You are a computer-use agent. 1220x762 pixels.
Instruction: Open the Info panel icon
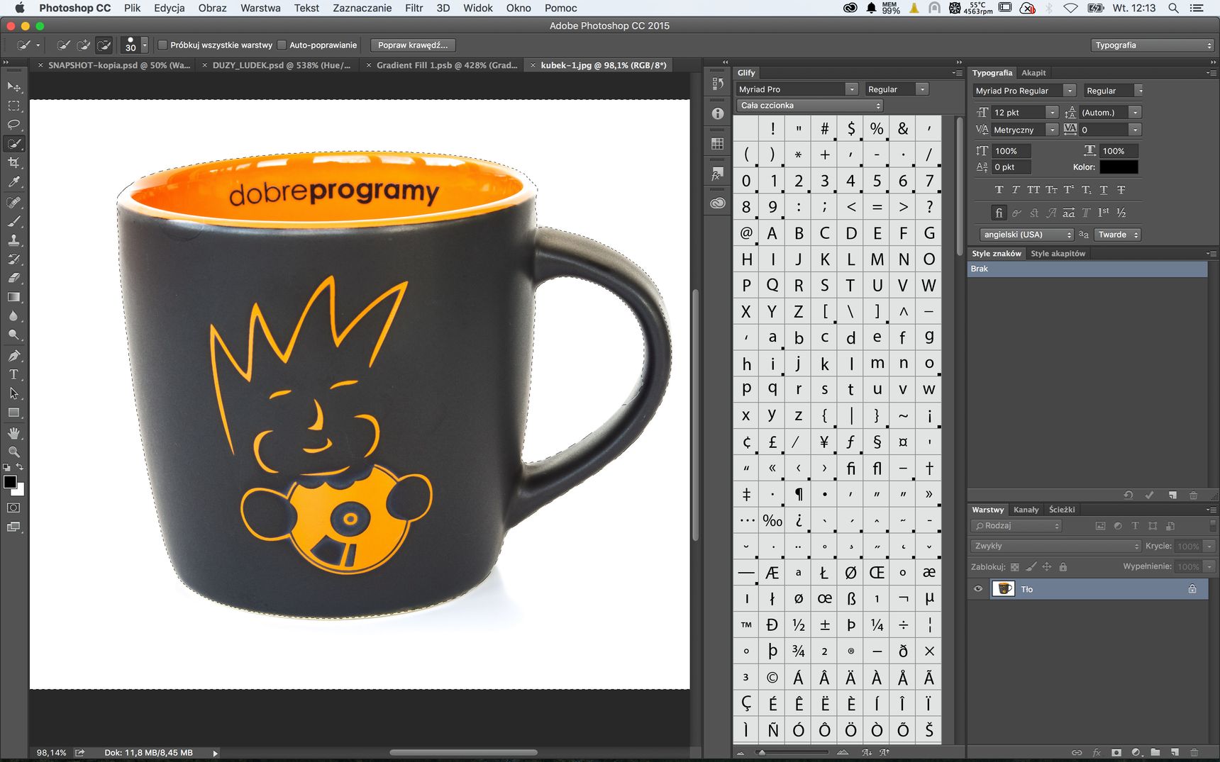[x=718, y=113]
